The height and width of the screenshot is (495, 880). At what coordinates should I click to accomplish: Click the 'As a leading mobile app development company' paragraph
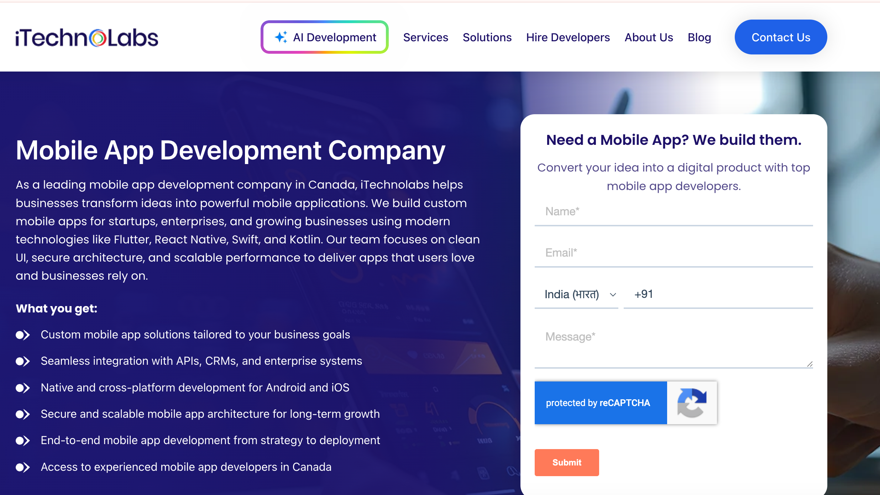pyautogui.click(x=248, y=230)
